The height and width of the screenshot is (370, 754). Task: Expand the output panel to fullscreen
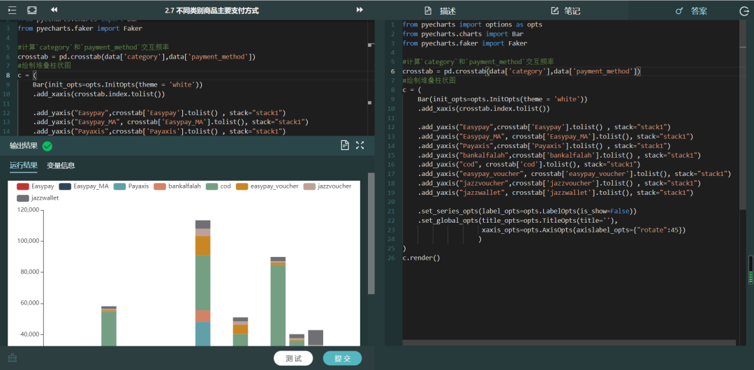coord(360,145)
